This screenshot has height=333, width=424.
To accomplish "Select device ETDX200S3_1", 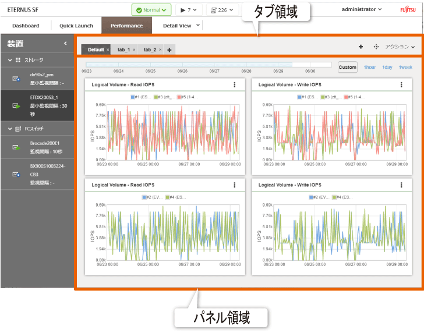I will point(37,106).
